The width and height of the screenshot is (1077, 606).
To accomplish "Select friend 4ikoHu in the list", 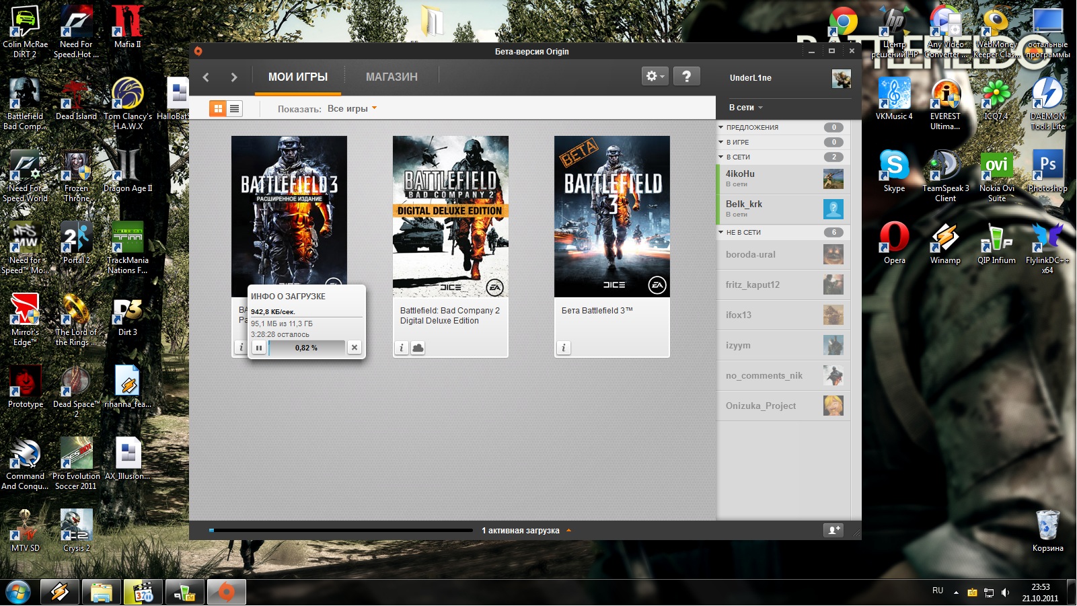I will pyautogui.click(x=784, y=179).
